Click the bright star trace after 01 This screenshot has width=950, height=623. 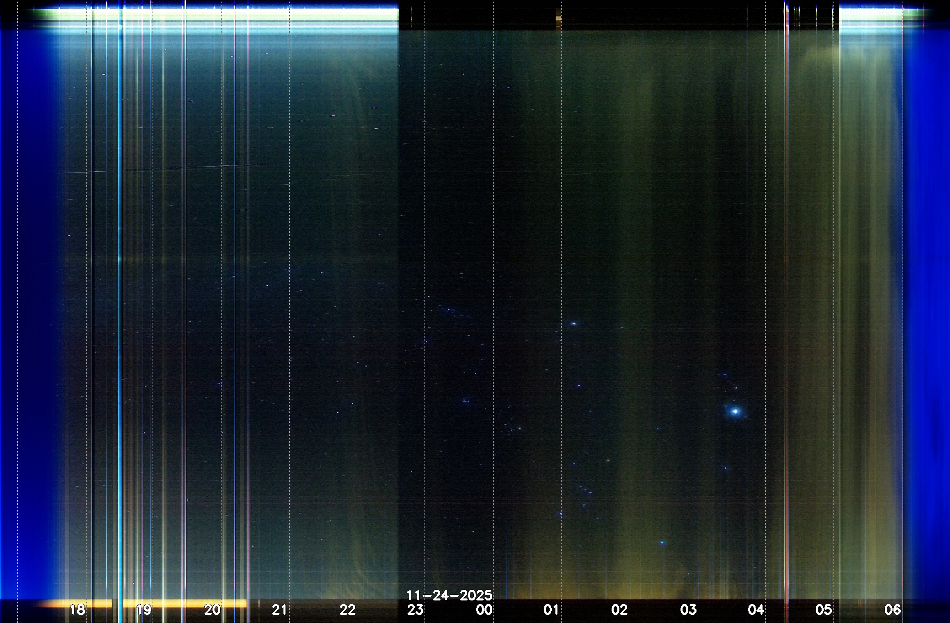pyautogui.click(x=574, y=324)
